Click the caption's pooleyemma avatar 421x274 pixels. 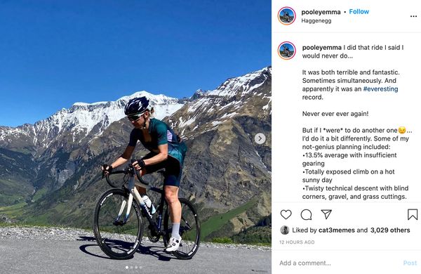(286, 51)
